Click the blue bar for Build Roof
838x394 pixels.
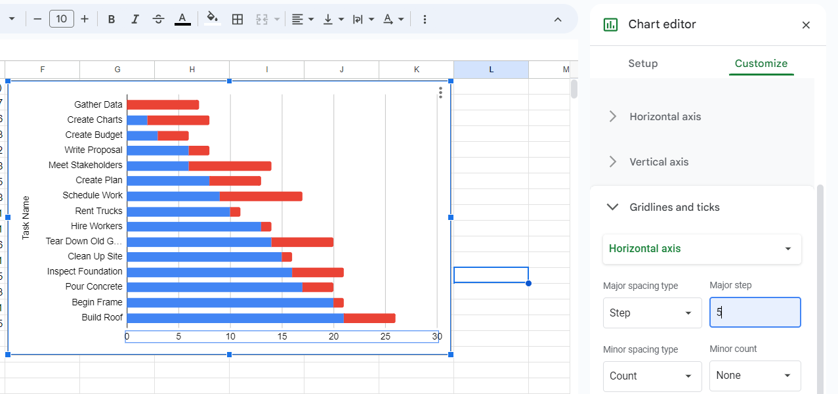tap(235, 318)
